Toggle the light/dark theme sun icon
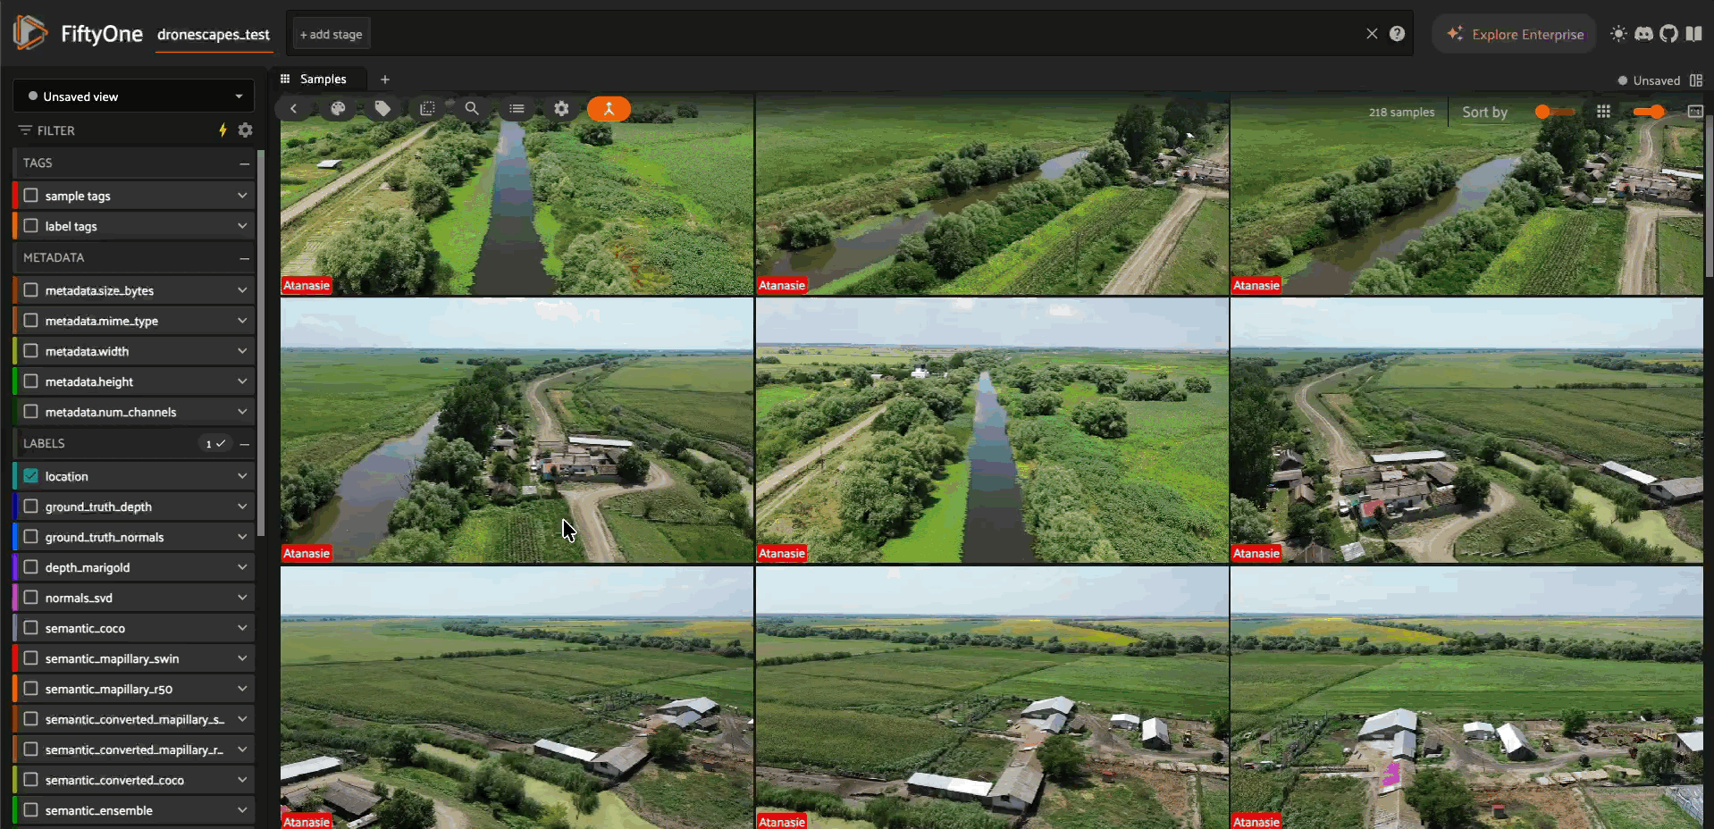This screenshot has width=1714, height=829. [x=1618, y=34]
